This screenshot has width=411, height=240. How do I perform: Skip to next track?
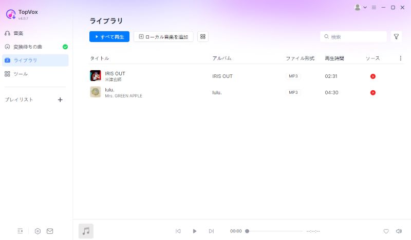[211, 231]
